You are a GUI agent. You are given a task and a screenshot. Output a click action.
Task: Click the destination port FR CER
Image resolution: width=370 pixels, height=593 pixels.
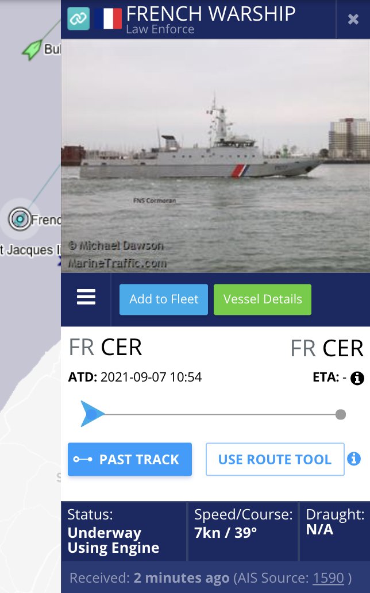[x=327, y=348]
